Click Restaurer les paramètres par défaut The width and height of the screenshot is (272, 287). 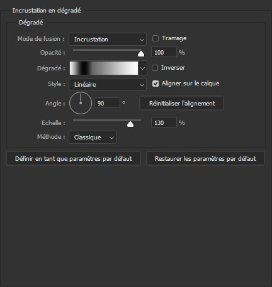(205, 158)
